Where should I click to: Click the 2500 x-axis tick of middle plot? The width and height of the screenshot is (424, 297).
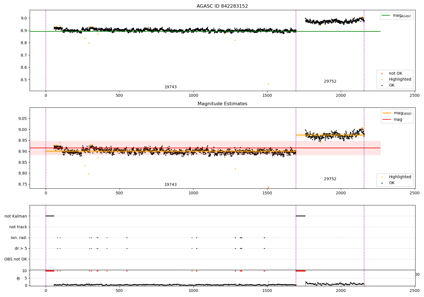[415, 193]
